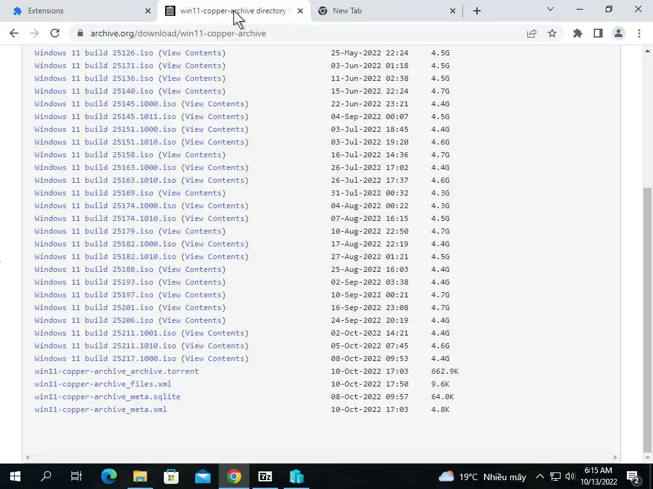Download Windows 11 build 25188.iso
Image resolution: width=653 pixels, height=489 pixels.
click(x=94, y=269)
